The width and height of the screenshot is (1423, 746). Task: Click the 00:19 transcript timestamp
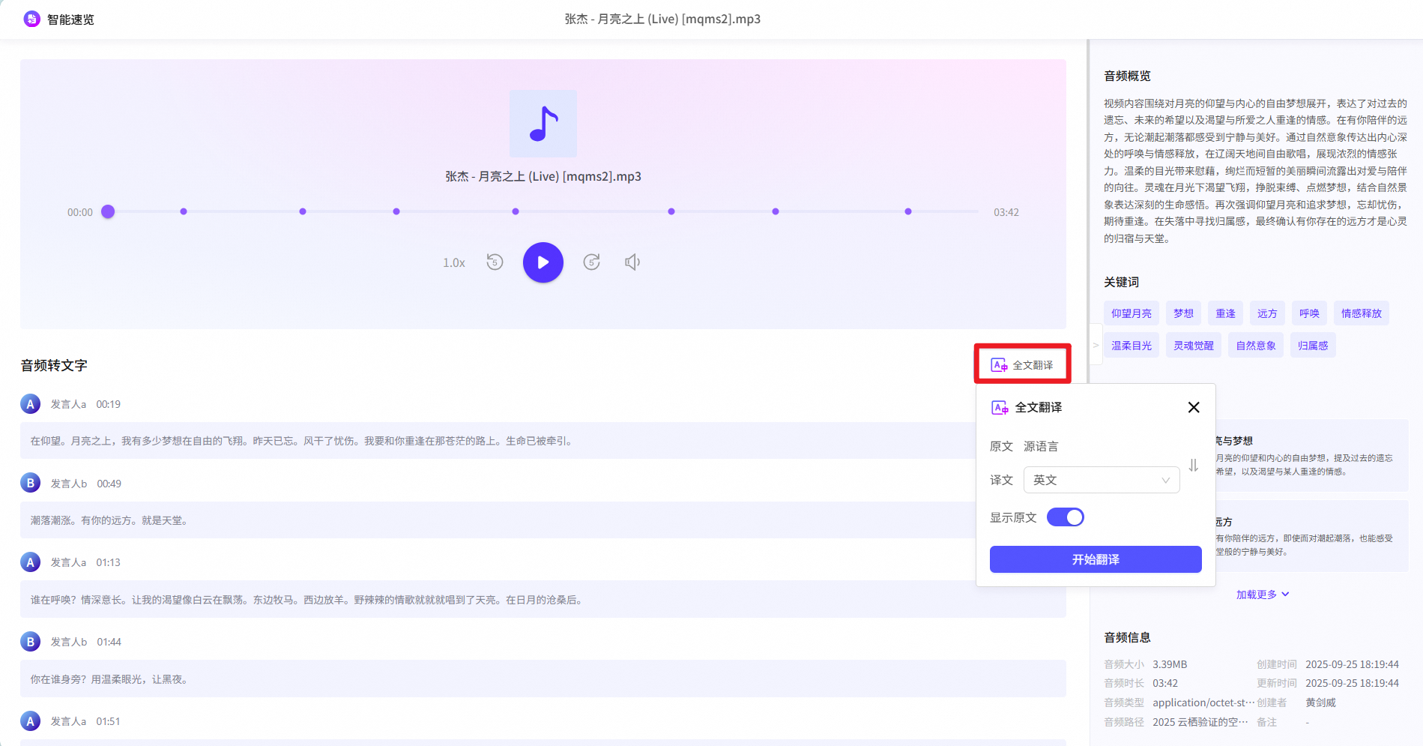pyautogui.click(x=108, y=404)
